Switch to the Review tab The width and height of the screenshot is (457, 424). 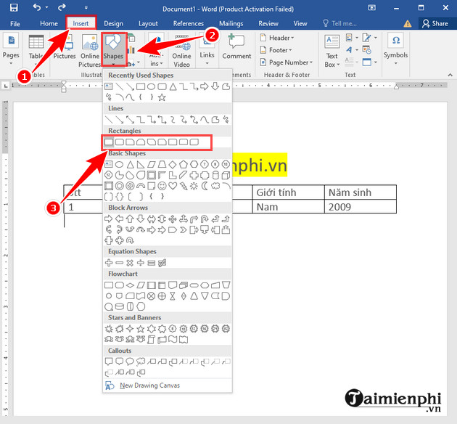click(268, 24)
